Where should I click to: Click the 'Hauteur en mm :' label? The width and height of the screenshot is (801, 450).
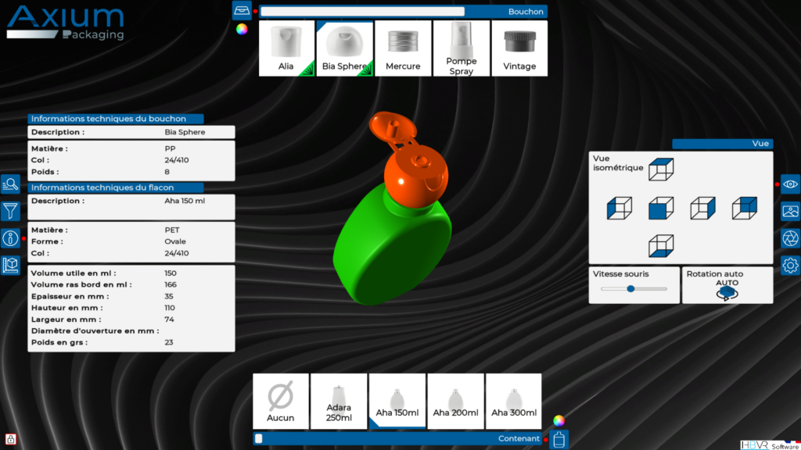[x=67, y=308]
